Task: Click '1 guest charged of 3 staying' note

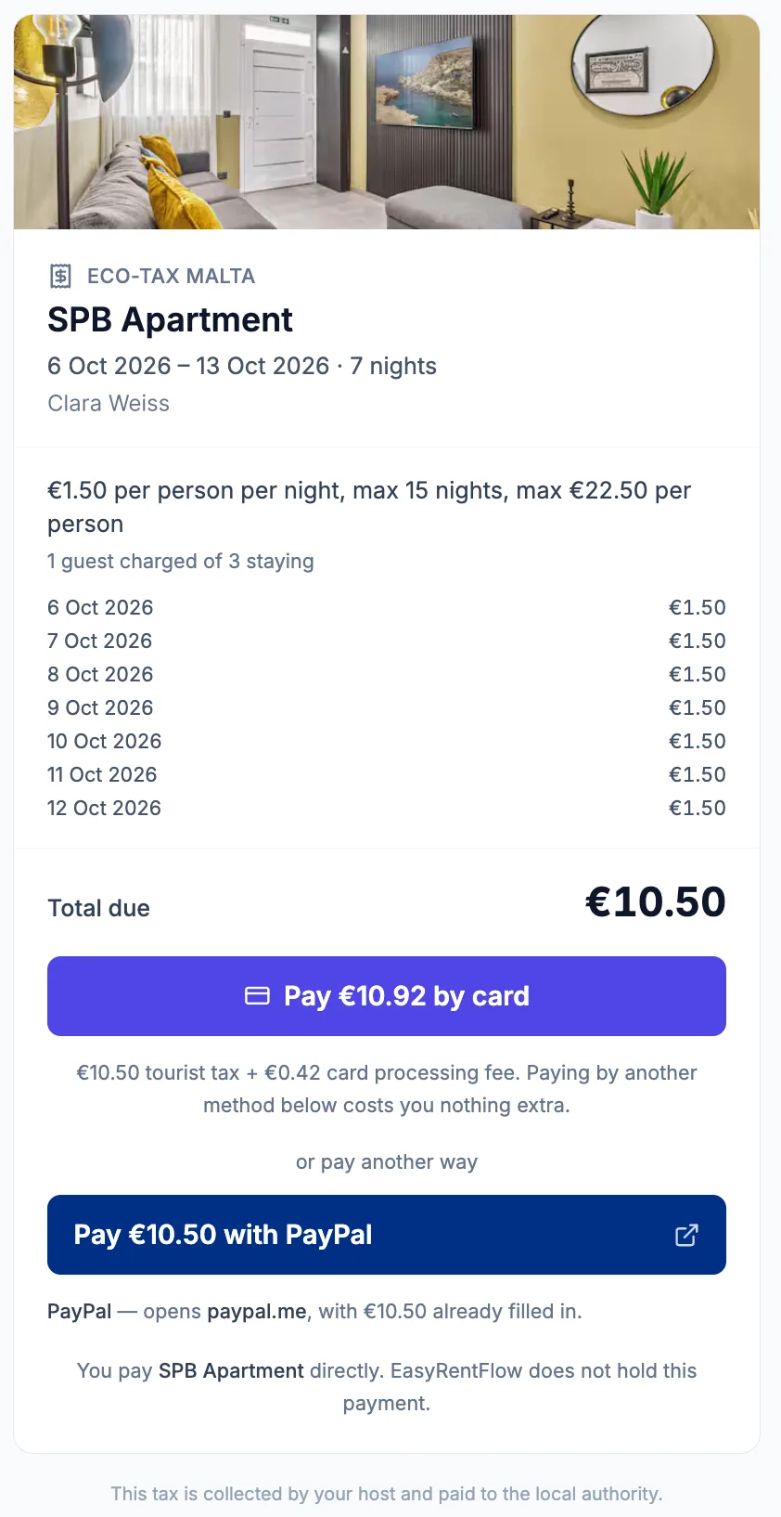Action: pos(181,562)
